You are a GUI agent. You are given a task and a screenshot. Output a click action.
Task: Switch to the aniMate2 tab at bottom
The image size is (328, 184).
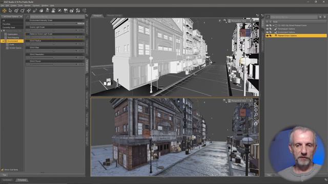pos(7,180)
